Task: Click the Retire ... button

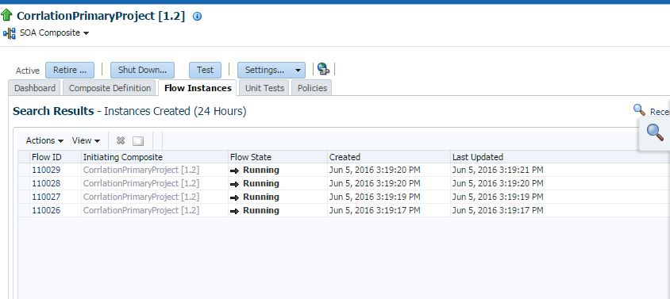Action: tap(70, 70)
